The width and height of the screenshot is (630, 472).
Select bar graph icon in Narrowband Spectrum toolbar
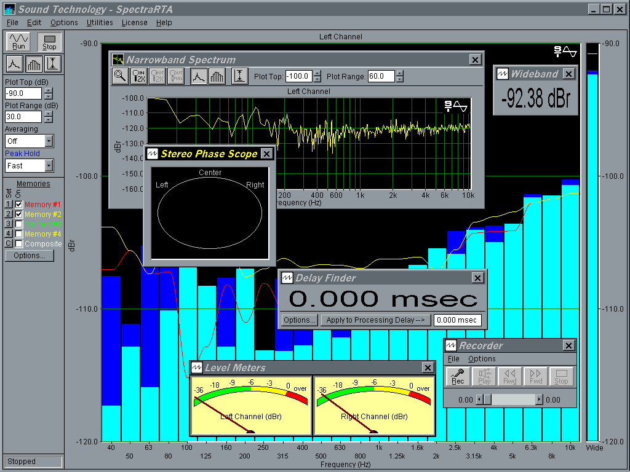[217, 76]
